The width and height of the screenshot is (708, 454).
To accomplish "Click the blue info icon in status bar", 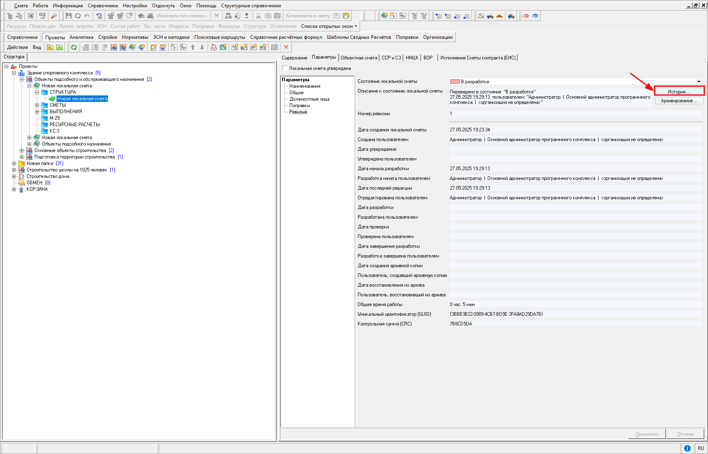I will coord(687,448).
